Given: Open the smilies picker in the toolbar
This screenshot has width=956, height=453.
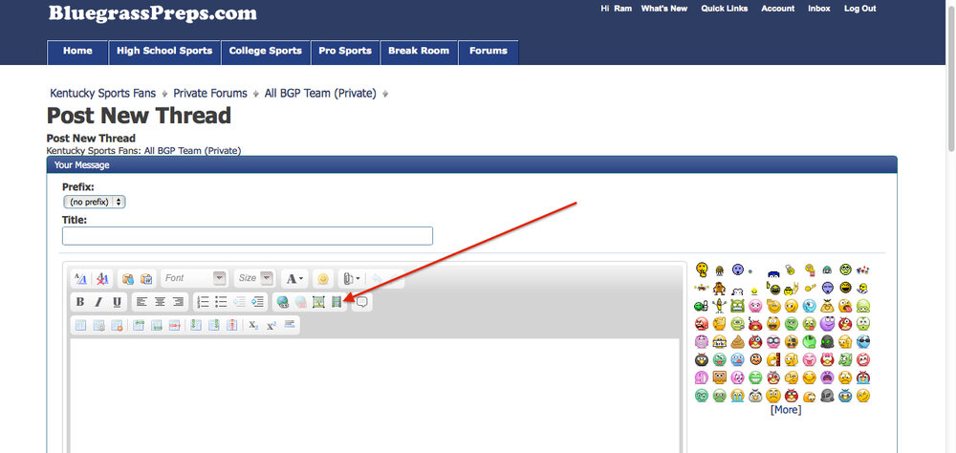Looking at the screenshot, I should point(323,279).
